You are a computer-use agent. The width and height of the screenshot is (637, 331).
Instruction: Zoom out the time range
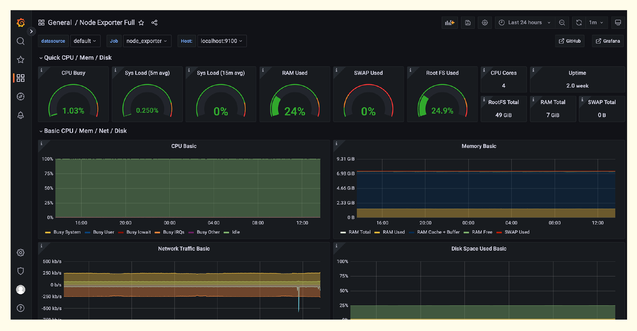click(x=562, y=23)
